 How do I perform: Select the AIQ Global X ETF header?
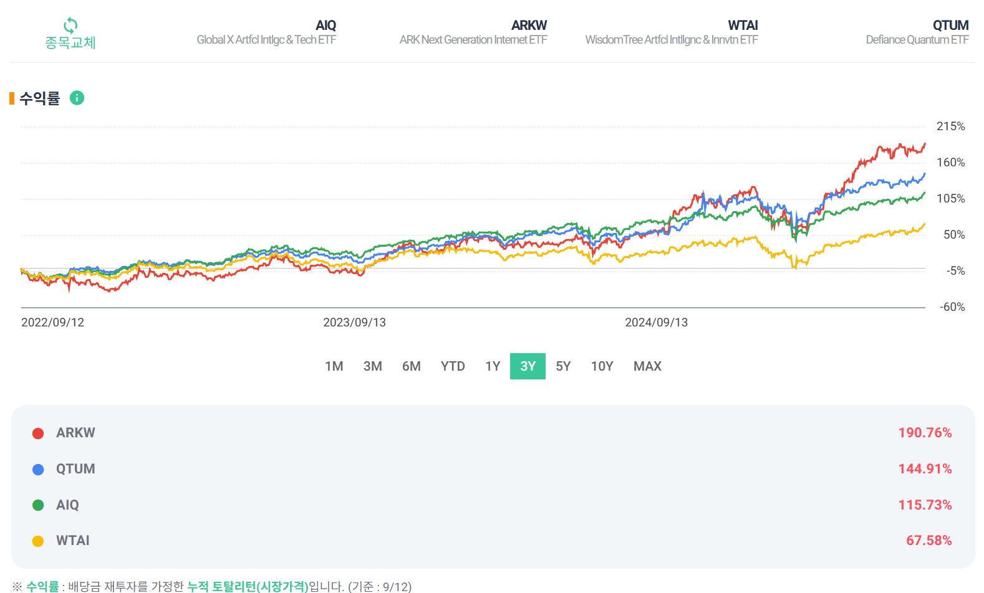tap(266, 32)
